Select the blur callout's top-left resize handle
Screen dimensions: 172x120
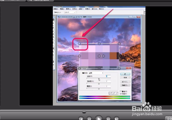(79, 44)
